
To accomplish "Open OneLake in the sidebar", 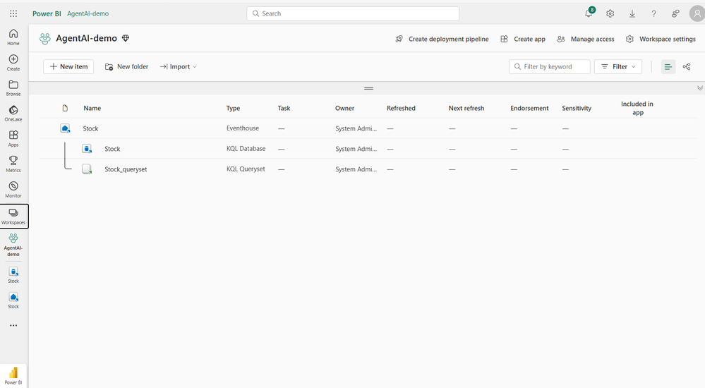I will pyautogui.click(x=13, y=114).
